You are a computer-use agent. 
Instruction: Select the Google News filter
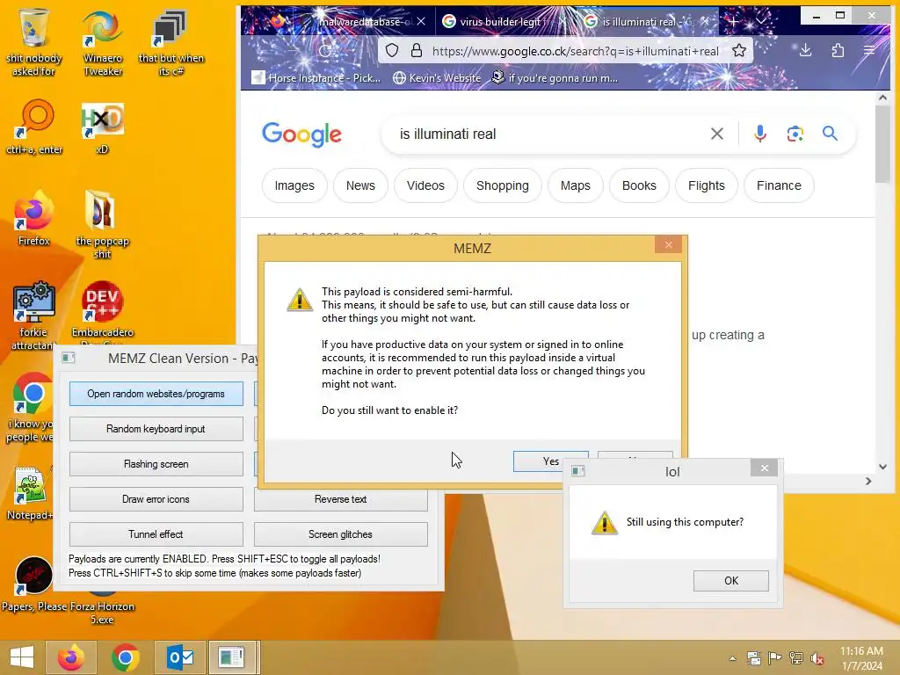[x=360, y=185]
